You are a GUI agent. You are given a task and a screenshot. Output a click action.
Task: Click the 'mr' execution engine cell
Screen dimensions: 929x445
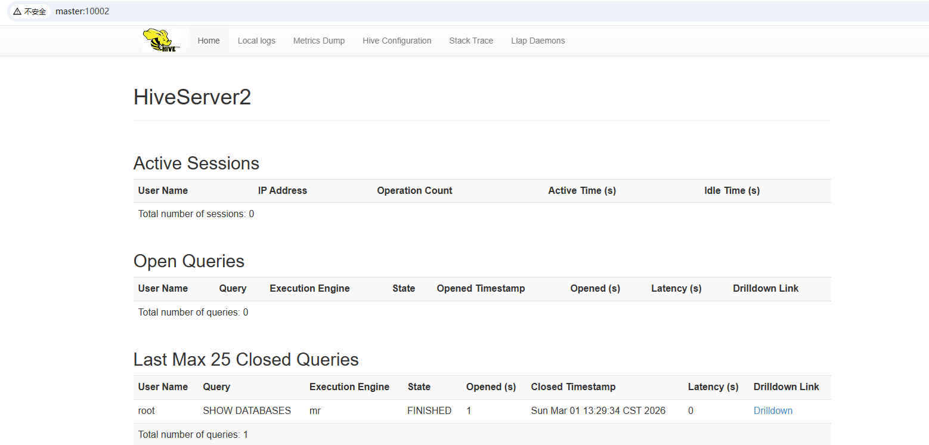[x=315, y=410]
